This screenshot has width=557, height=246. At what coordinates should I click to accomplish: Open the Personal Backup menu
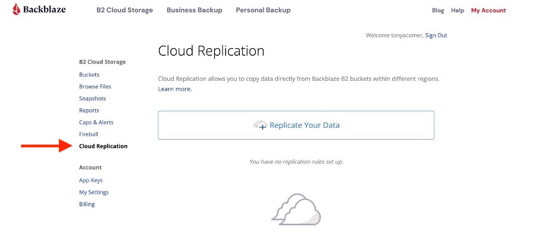pyautogui.click(x=263, y=10)
